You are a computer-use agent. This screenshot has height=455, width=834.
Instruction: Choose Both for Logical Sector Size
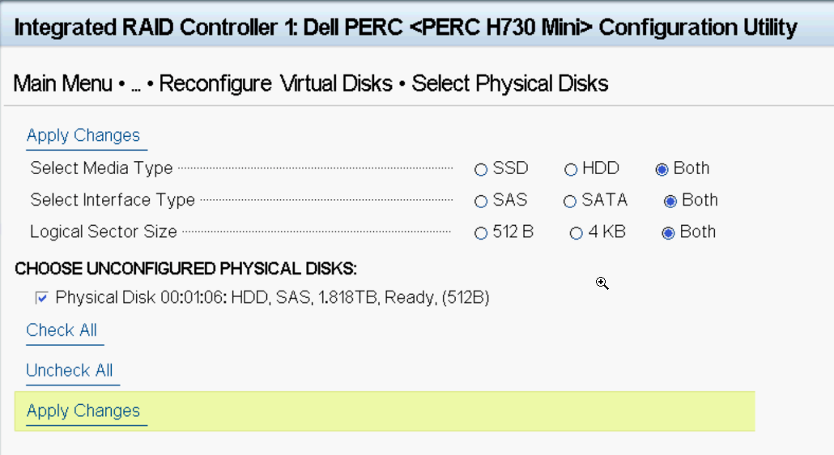click(668, 233)
